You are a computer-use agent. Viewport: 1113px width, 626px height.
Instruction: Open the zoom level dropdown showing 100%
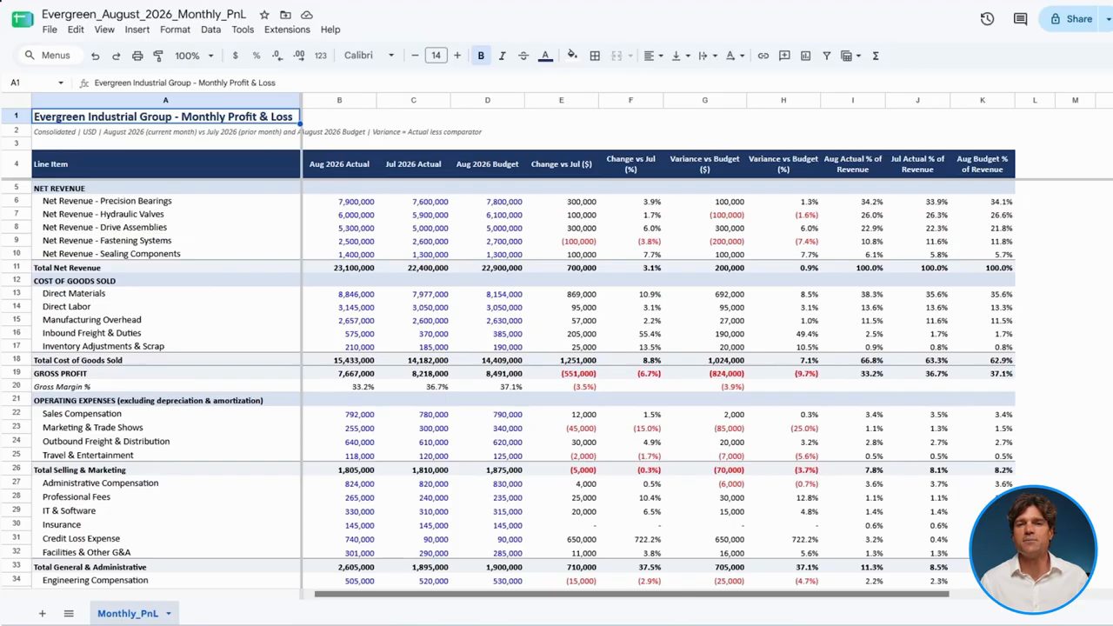pos(194,56)
